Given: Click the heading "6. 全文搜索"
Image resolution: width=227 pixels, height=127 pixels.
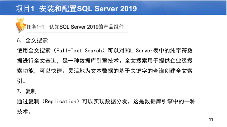Looking at the screenshot, I should click(x=32, y=40).
